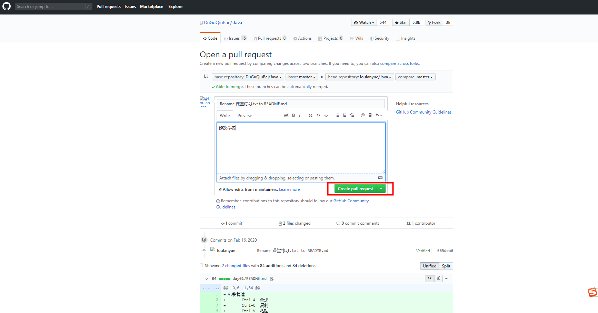Apply italic formatting in comment toolbar
This screenshot has width=598, height=313.
pyautogui.click(x=300, y=115)
